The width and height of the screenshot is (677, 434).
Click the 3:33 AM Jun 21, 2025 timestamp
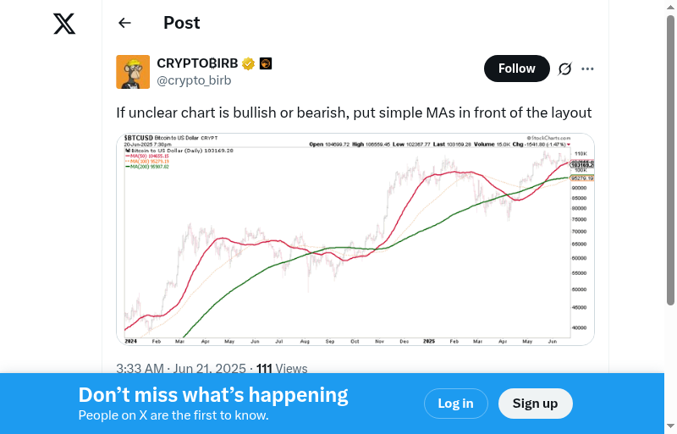[182, 368]
